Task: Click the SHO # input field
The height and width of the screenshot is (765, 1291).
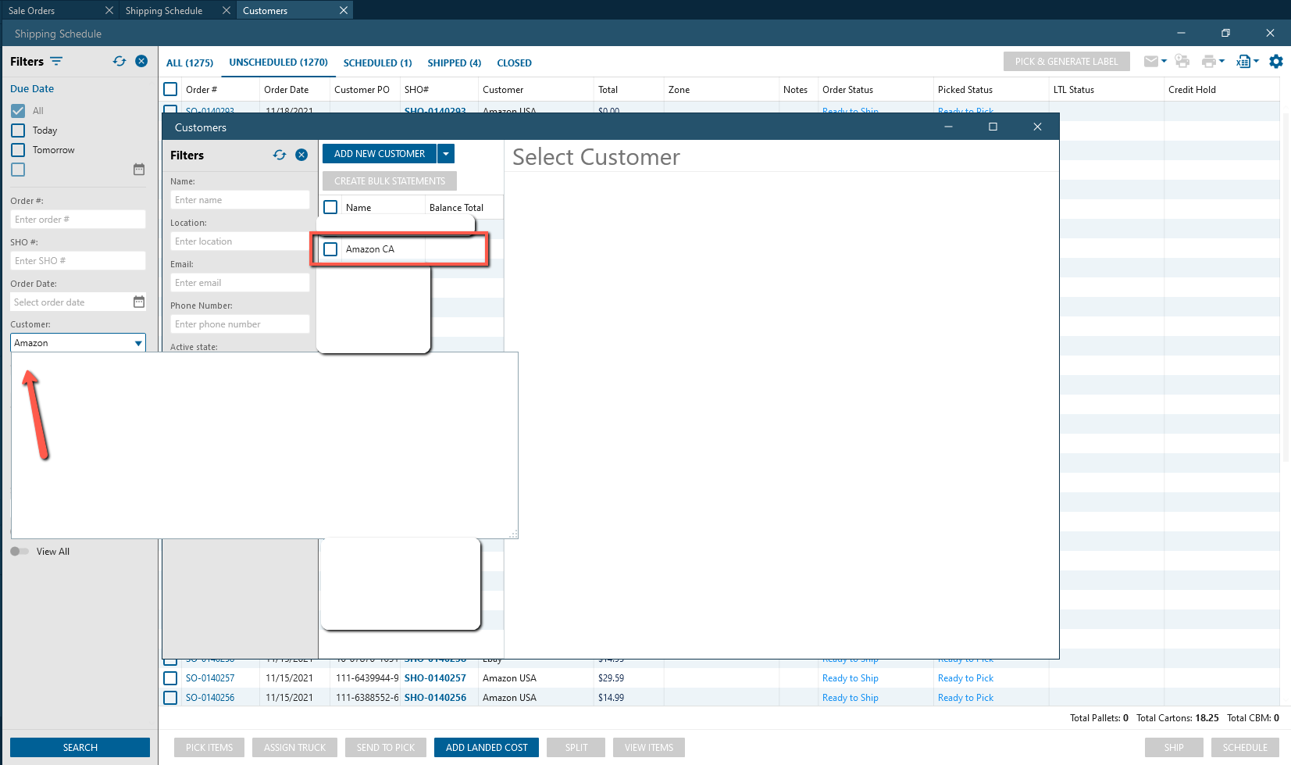Action: pyautogui.click(x=78, y=261)
